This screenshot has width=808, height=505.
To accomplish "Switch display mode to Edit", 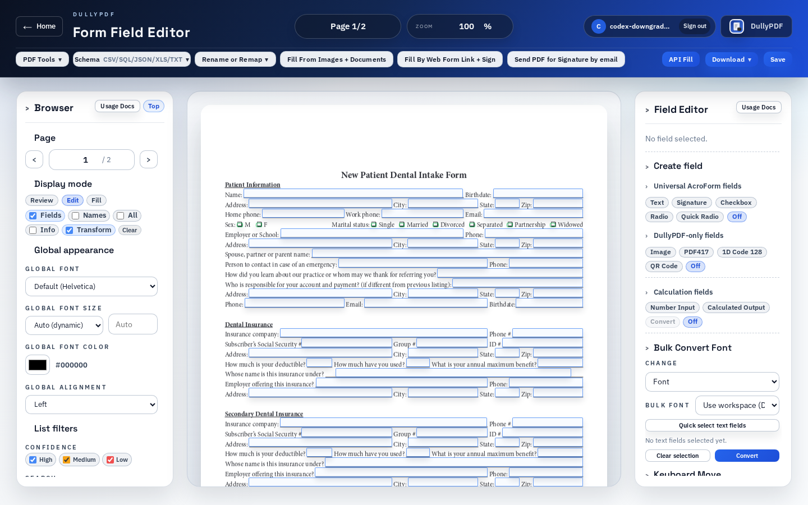I will coord(73,200).
